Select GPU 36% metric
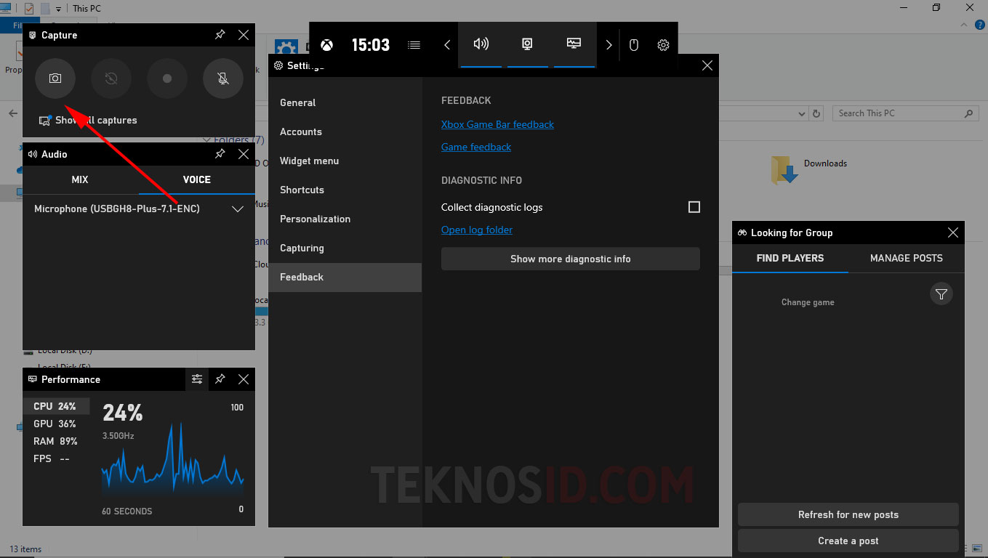988x558 pixels. click(56, 424)
